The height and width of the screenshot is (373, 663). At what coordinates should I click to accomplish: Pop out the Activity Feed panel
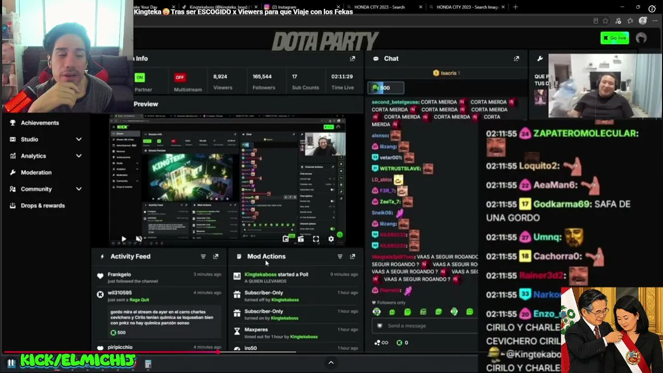(x=215, y=256)
